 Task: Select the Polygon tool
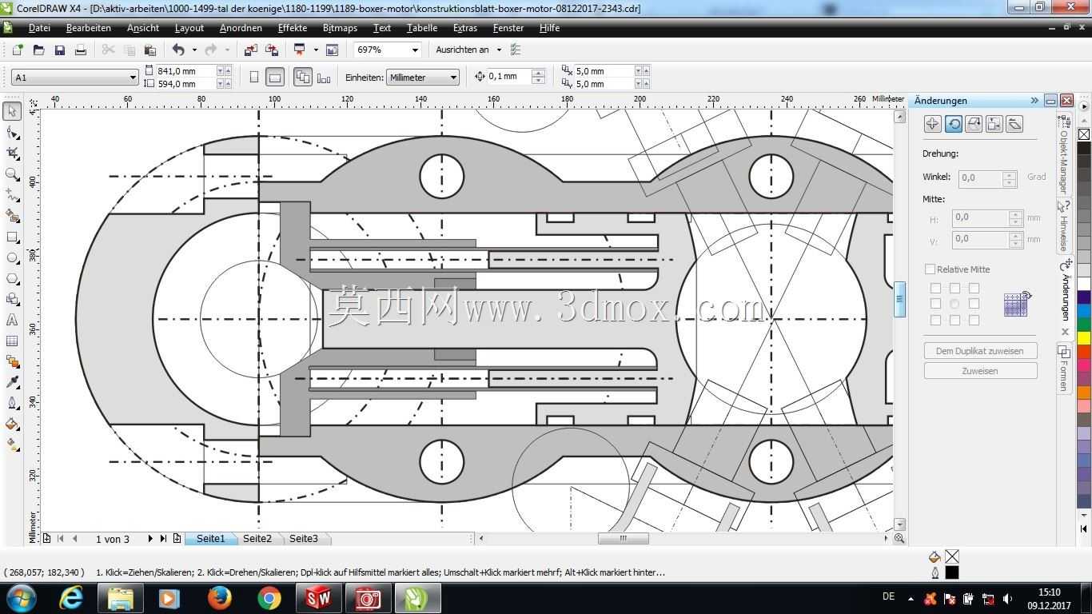point(12,278)
